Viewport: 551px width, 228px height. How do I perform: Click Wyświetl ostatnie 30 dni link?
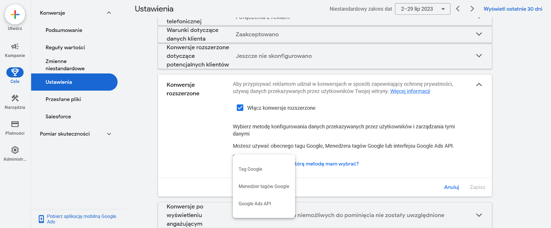click(513, 9)
